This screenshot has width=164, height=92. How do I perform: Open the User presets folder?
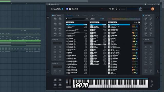(77, 26)
